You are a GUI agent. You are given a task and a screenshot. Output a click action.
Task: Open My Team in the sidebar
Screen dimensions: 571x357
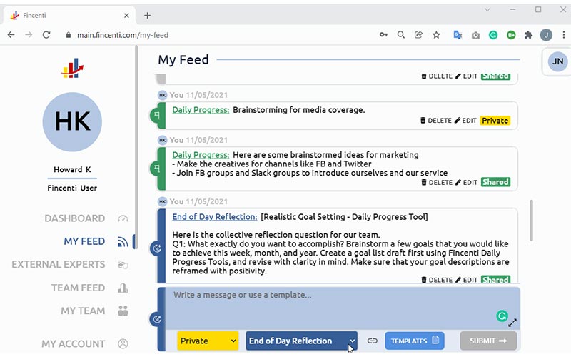83,311
